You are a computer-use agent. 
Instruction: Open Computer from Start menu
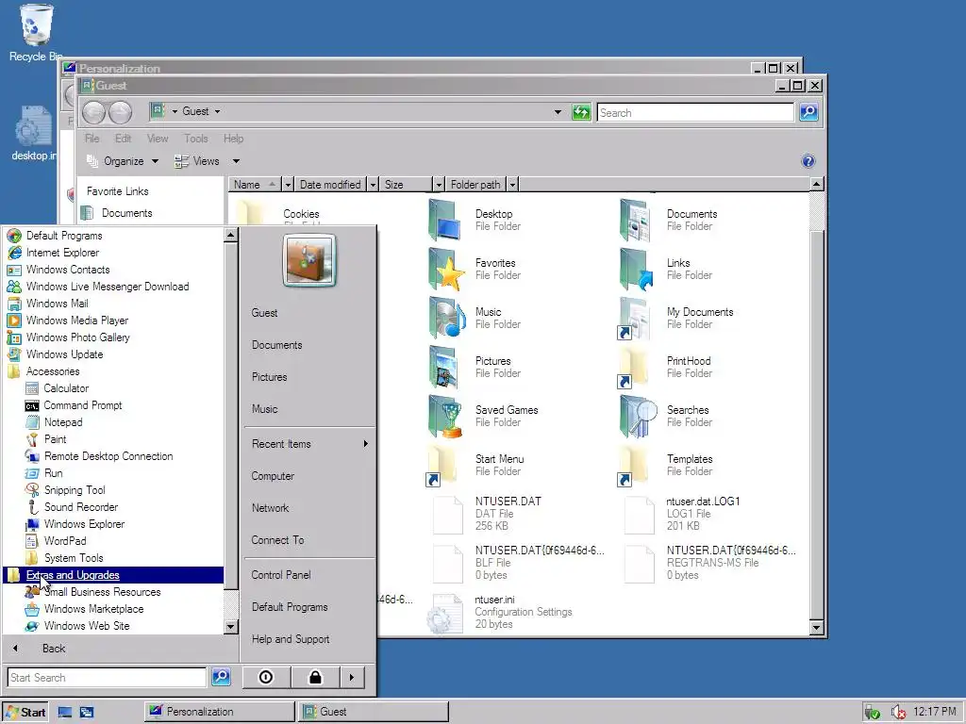pos(273,476)
